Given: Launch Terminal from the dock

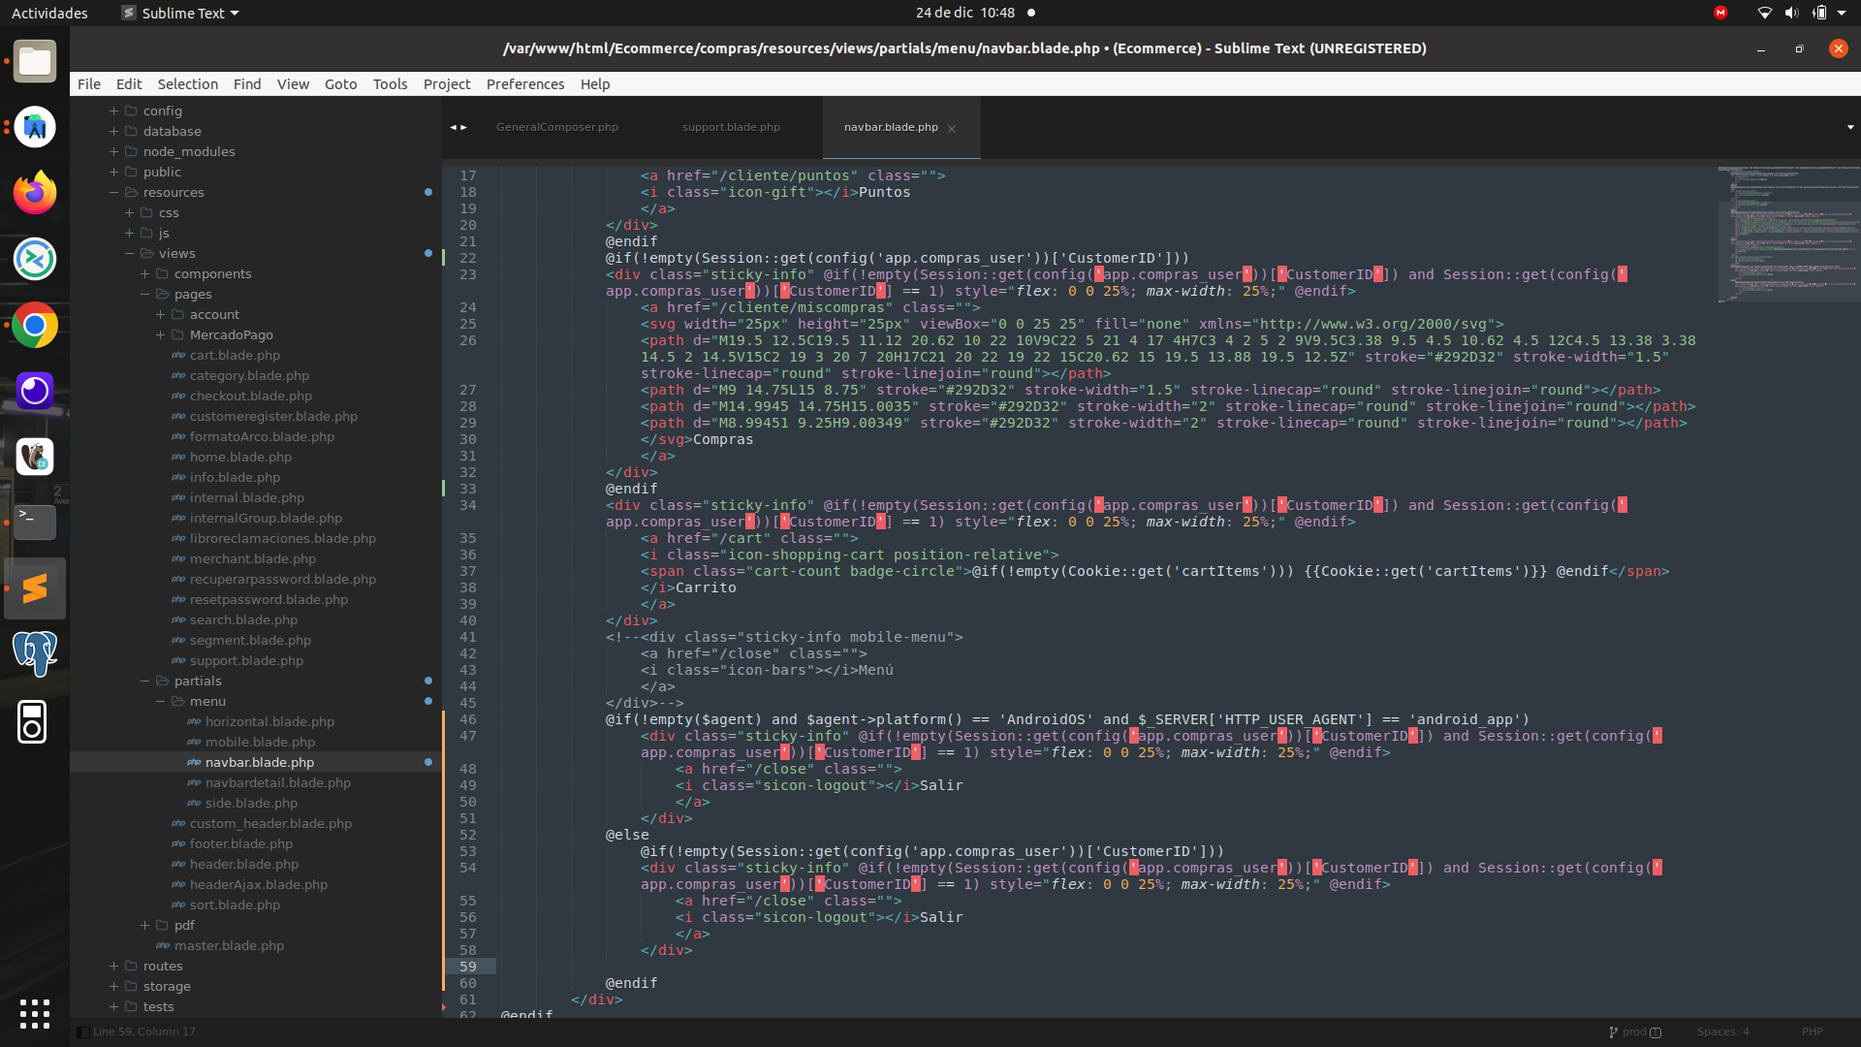Looking at the screenshot, I should [x=35, y=522].
